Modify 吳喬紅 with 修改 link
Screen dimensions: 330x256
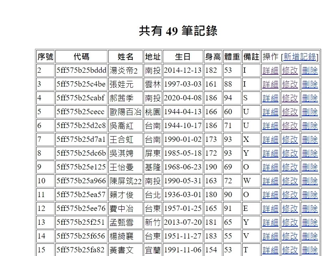(290, 126)
